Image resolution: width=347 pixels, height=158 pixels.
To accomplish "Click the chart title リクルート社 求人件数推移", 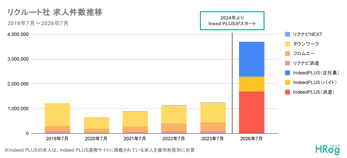I will pyautogui.click(x=55, y=13).
